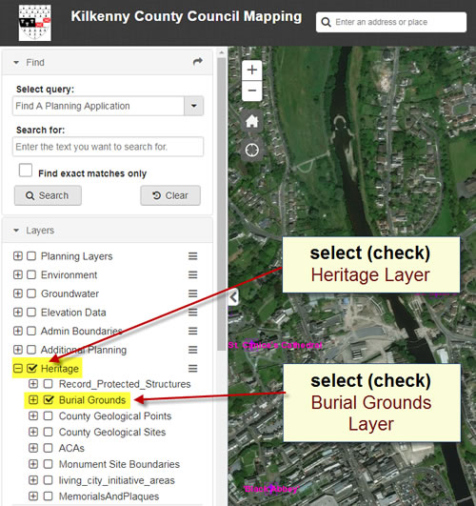Screen dimensions: 476x506
Task: Click the Clear button
Action: [x=170, y=195]
